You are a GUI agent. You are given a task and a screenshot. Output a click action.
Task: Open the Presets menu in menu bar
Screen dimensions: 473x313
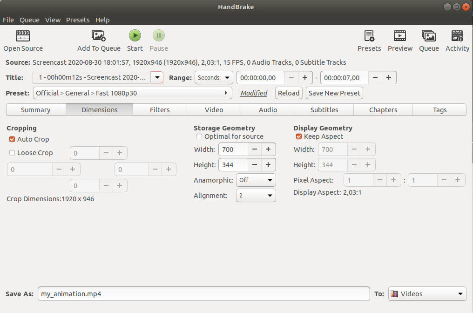point(78,20)
